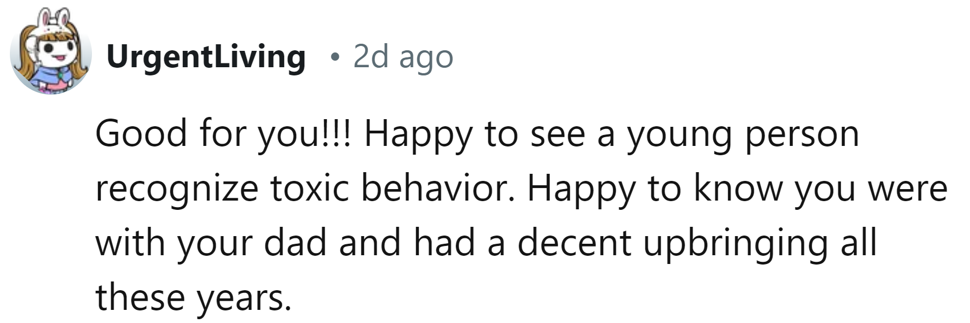Click the "2d ago" timestamp

(403, 56)
